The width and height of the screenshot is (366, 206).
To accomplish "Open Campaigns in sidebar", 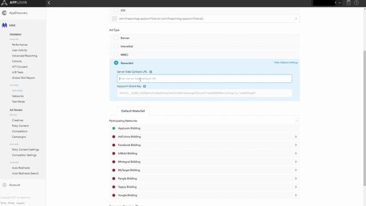I will [x=19, y=137].
